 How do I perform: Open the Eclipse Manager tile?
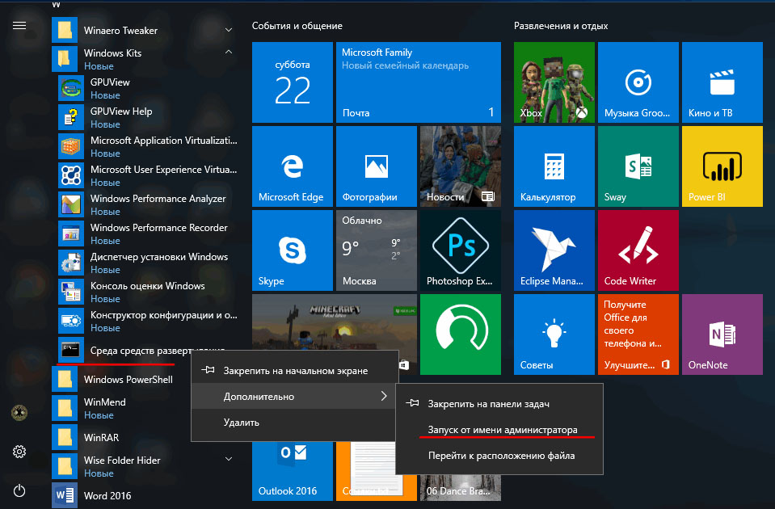[554, 250]
